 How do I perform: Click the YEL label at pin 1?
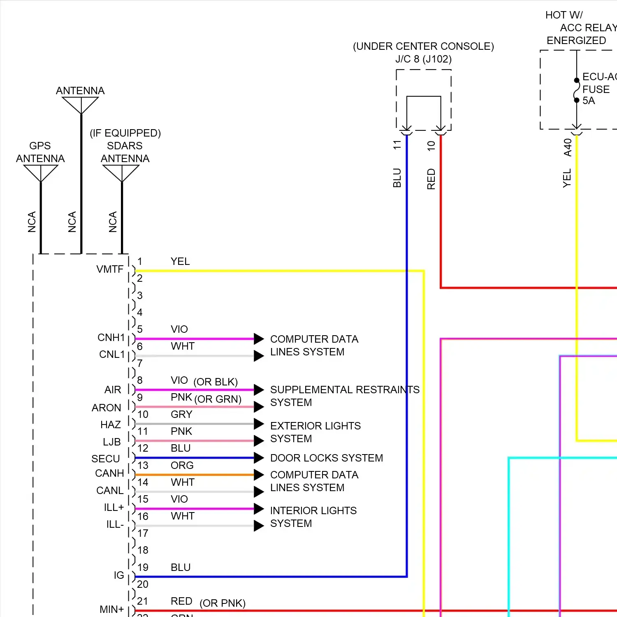pos(180,261)
